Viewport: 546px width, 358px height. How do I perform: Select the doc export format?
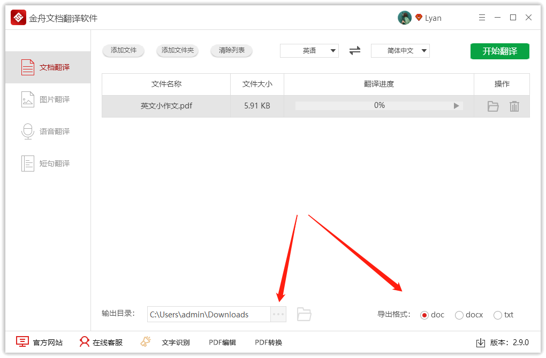[x=426, y=315]
